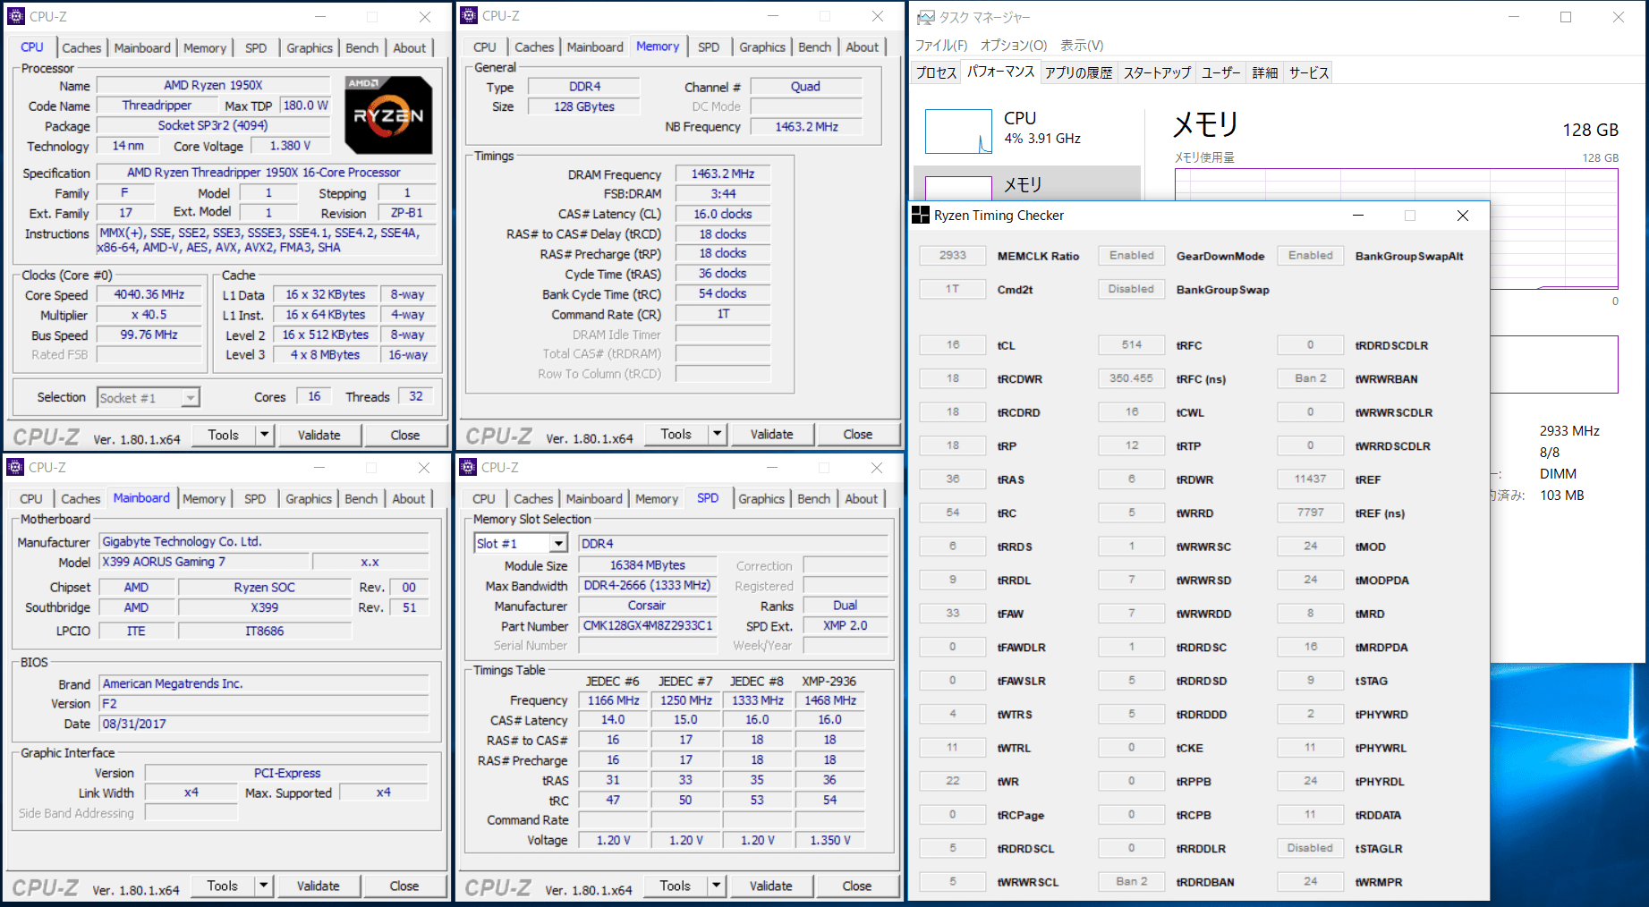Open the ファイル(F) menu in Task Manager

941,45
